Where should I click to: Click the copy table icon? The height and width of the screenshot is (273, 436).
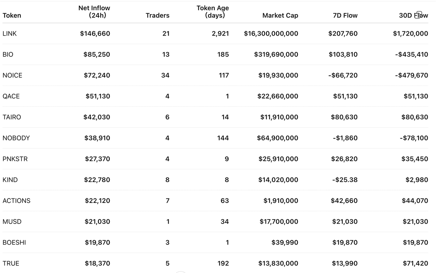[417, 15]
